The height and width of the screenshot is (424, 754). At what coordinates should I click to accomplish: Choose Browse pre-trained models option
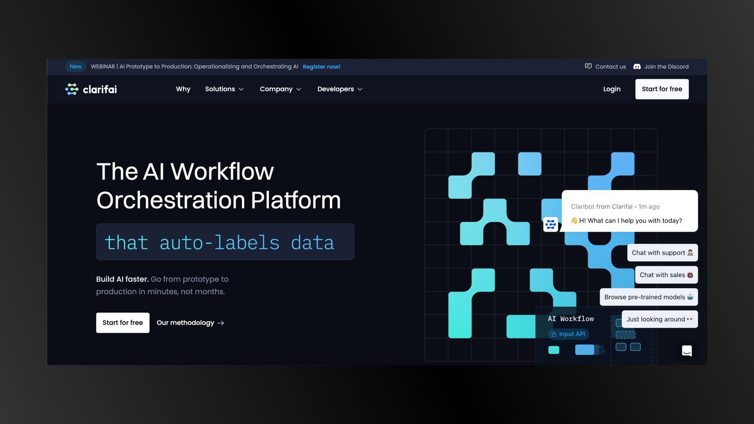(648, 297)
